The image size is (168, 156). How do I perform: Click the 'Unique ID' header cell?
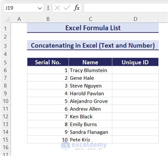(135, 62)
